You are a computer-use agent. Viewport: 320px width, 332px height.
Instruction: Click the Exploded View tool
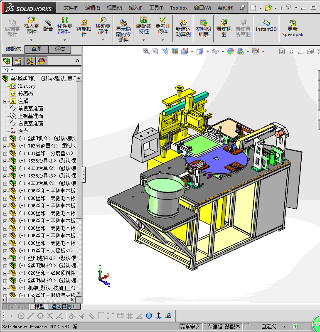[x=224, y=28]
